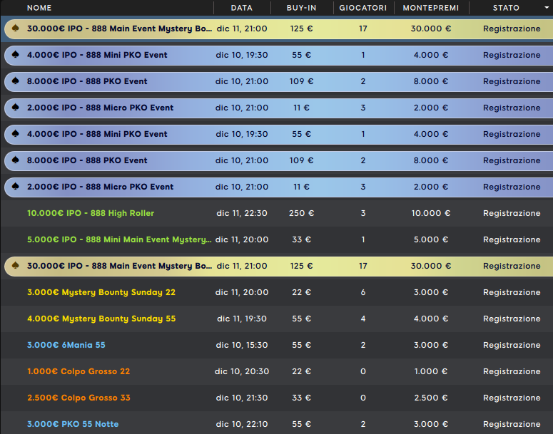Click spade icon on first 8.000€ PKO Event row
Screen dimensions: 553x434
coord(16,82)
